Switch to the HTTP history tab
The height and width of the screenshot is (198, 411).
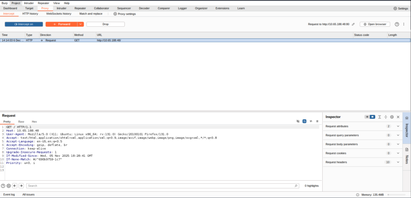coord(30,14)
